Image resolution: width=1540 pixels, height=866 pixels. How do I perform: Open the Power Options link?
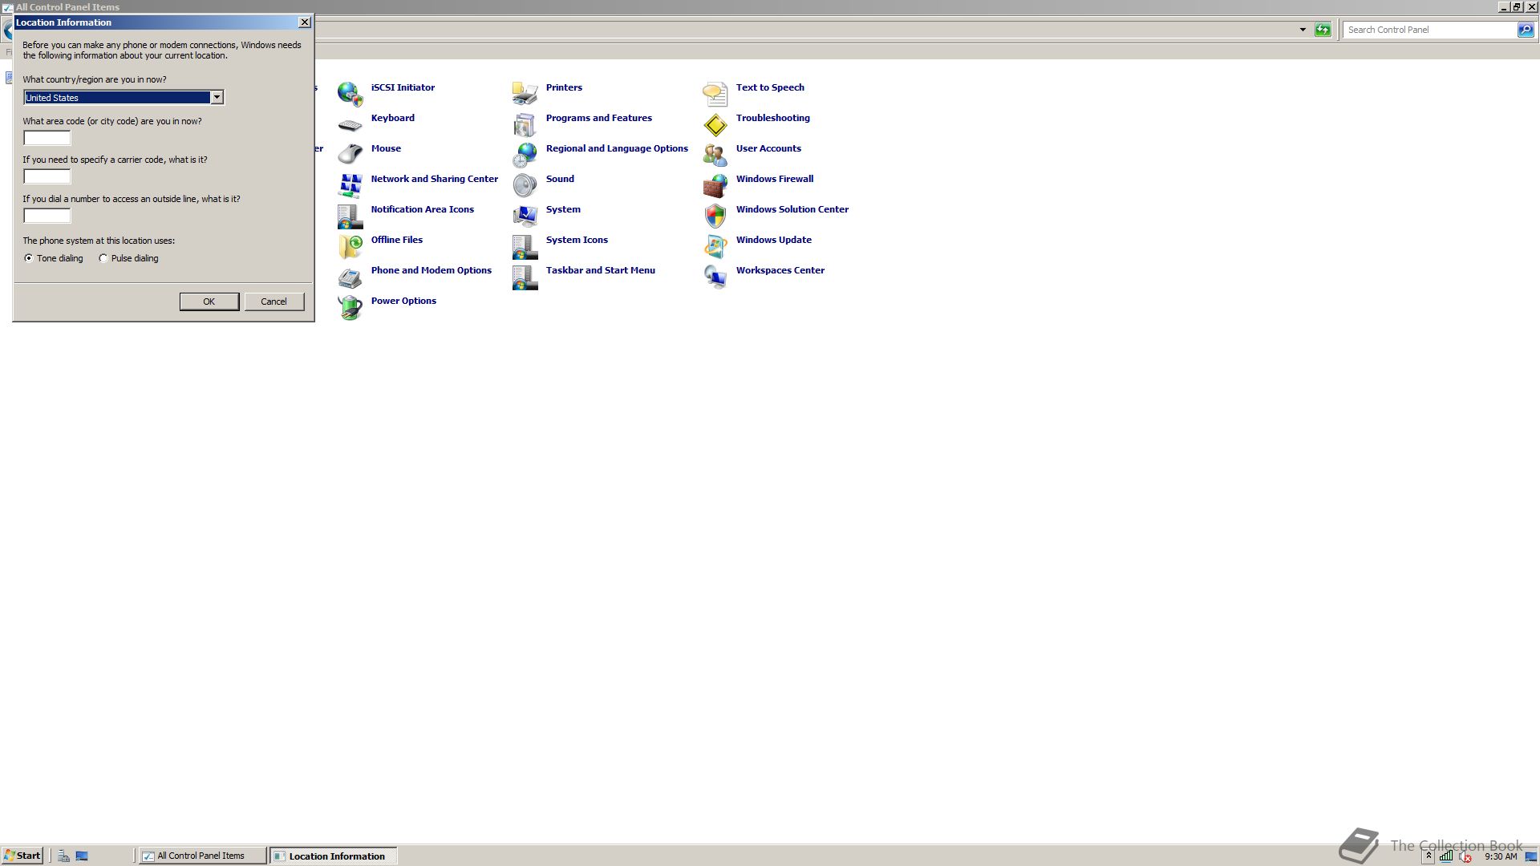[403, 301]
